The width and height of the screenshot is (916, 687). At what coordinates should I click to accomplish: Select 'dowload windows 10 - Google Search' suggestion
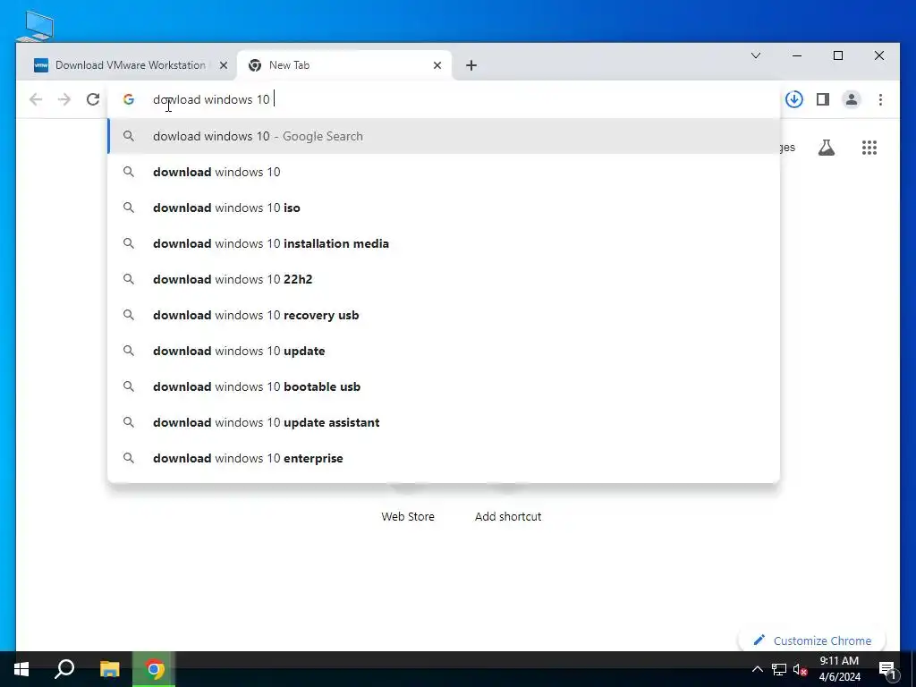coord(444,136)
